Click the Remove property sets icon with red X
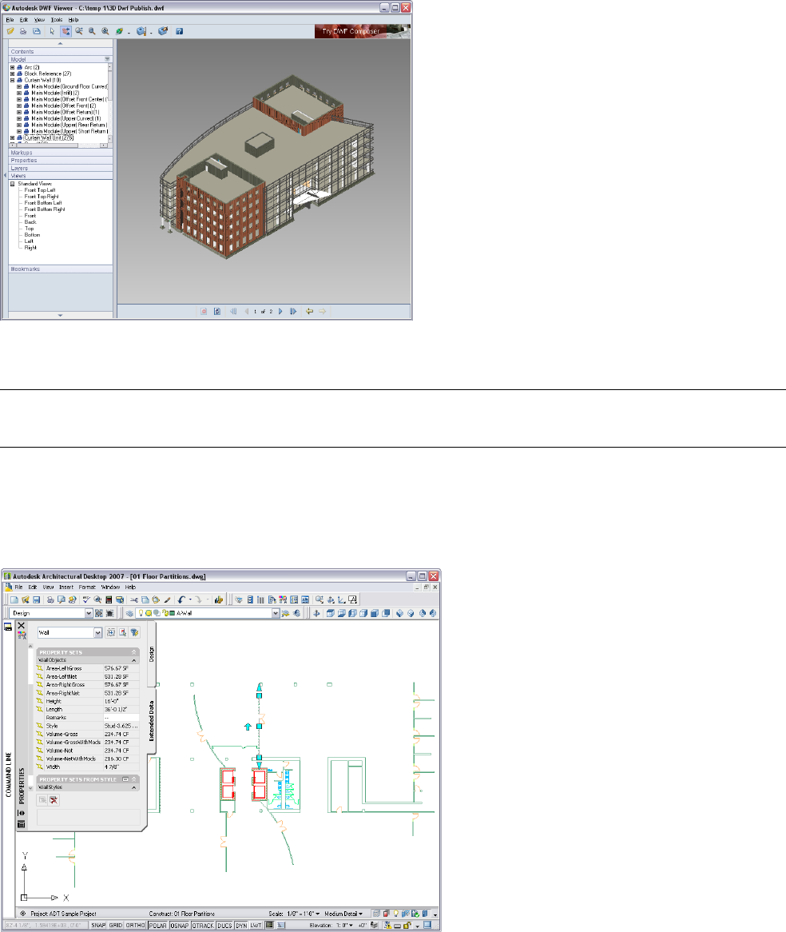Image resolution: width=786 pixels, height=932 pixels. [x=54, y=800]
